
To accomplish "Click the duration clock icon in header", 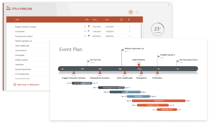I will click(x=121, y=19).
